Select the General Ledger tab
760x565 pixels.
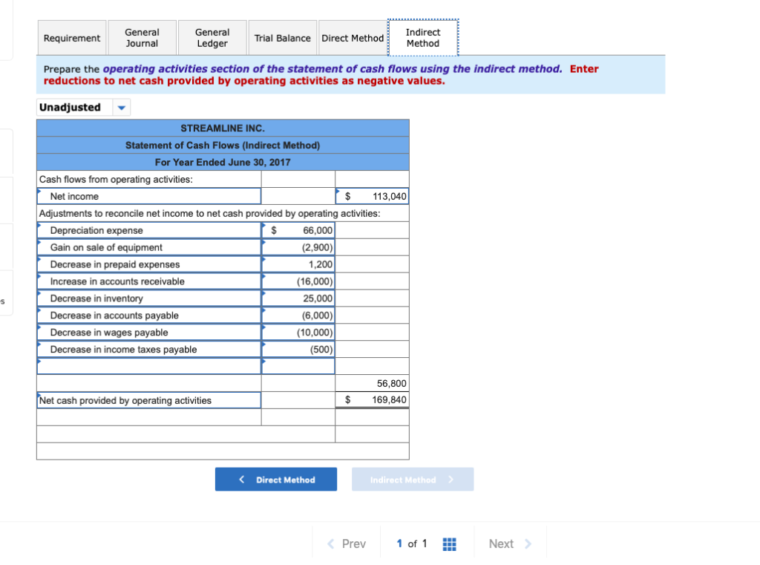[x=212, y=37]
